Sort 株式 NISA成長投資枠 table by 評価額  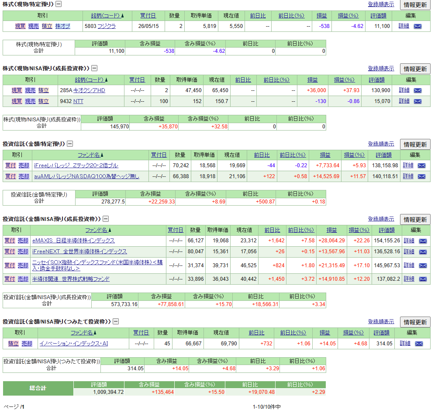pos(376,80)
